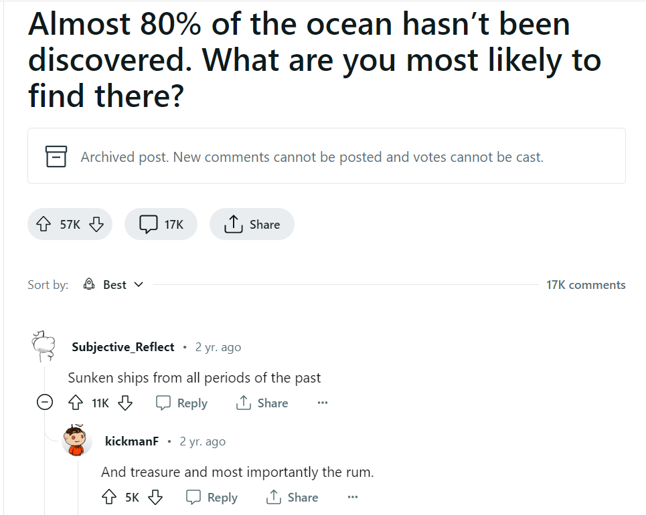The image size is (646, 515).
Task: Click kickmanF's avatar image
Action: [x=77, y=441]
